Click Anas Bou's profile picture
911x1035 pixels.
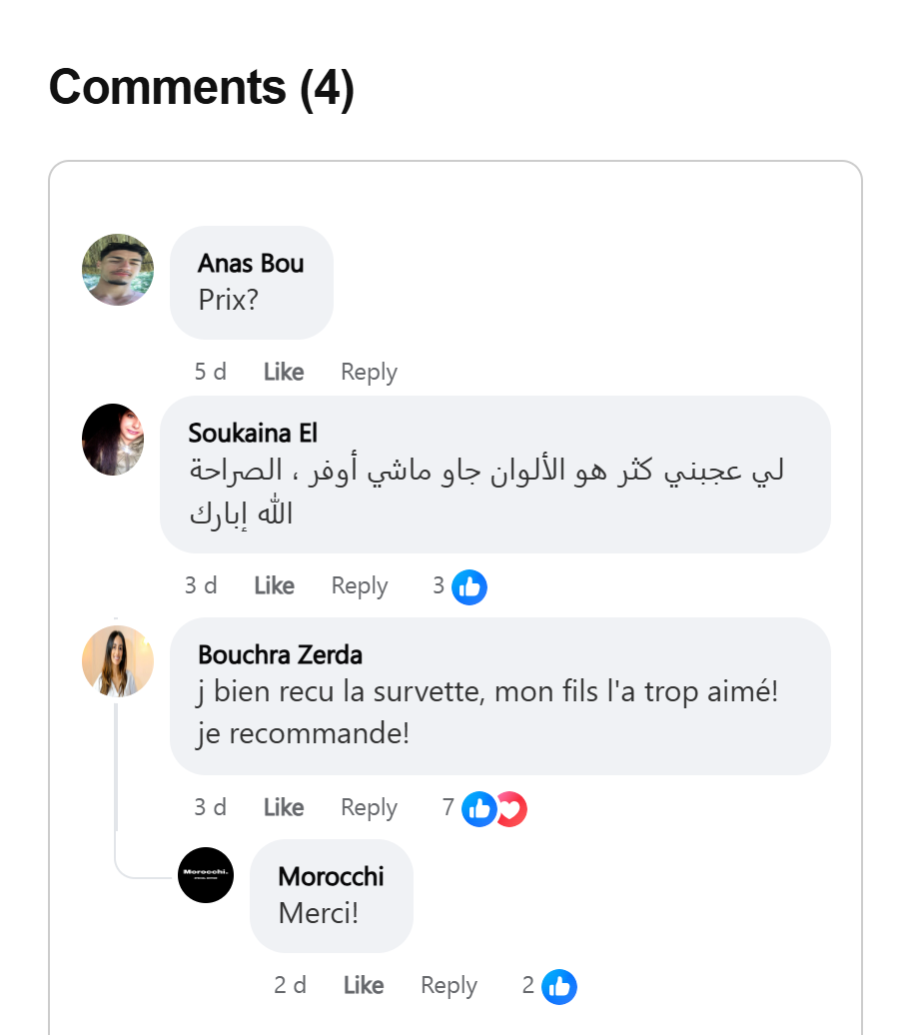(x=118, y=270)
